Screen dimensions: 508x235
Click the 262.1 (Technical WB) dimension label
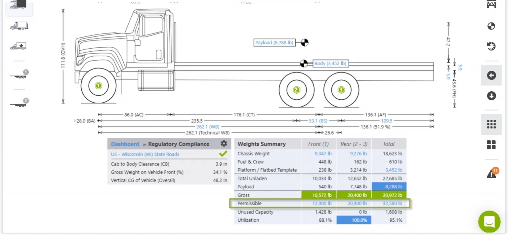pos(208,133)
